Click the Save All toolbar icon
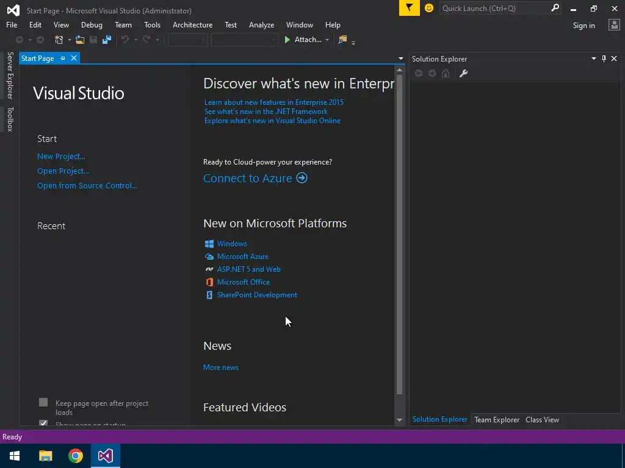 tap(107, 40)
